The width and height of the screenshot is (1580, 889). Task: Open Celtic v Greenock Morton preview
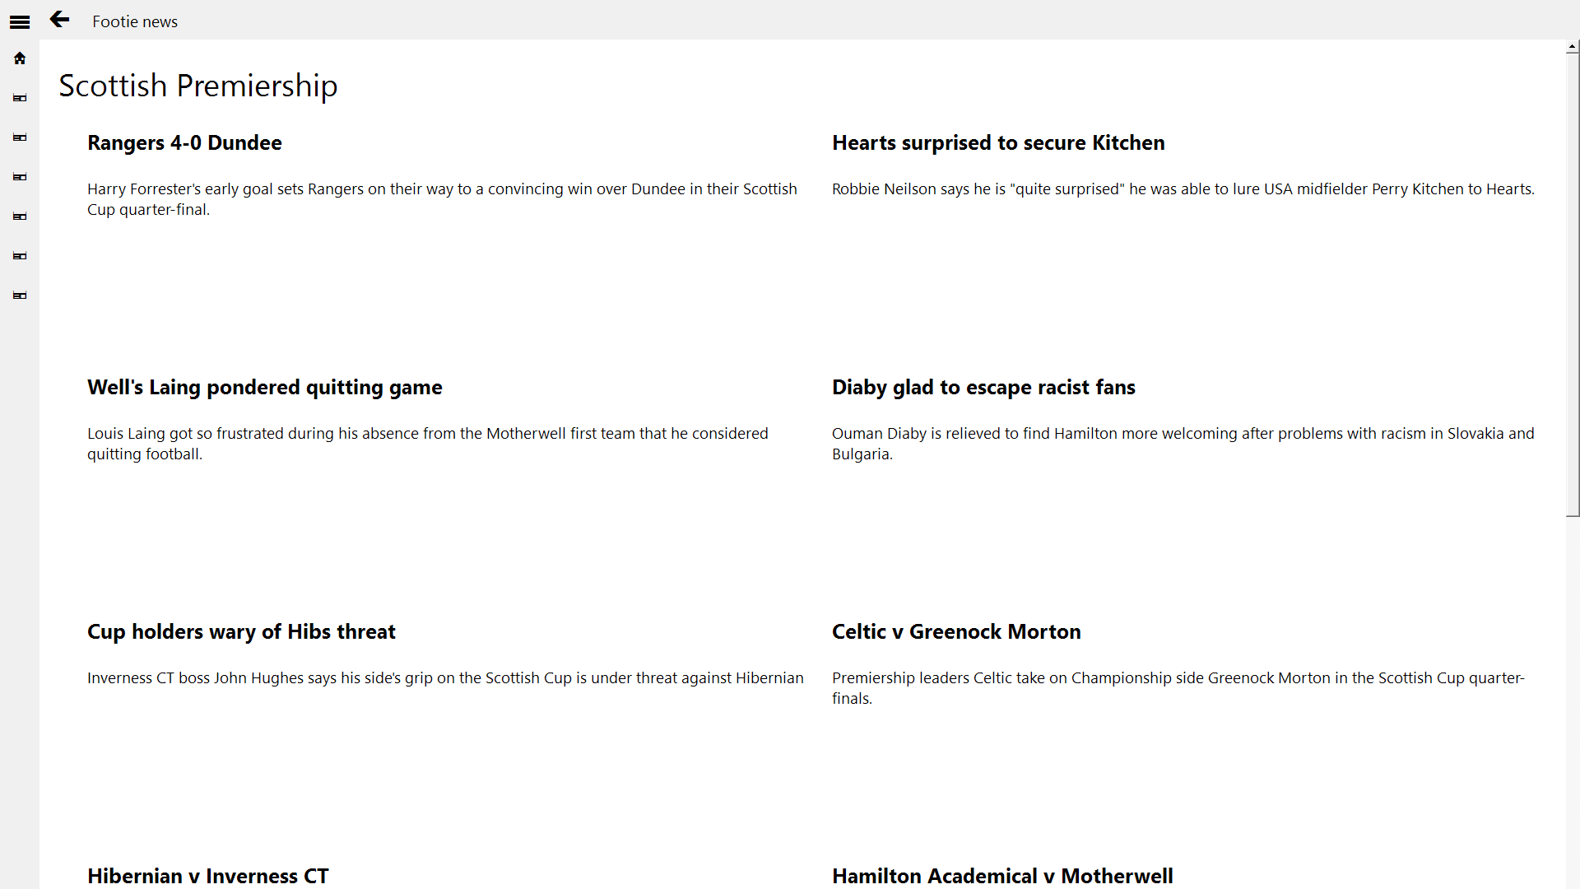tap(955, 632)
